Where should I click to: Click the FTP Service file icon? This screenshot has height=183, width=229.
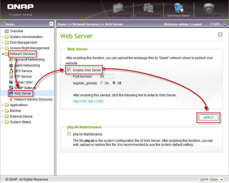11,77
